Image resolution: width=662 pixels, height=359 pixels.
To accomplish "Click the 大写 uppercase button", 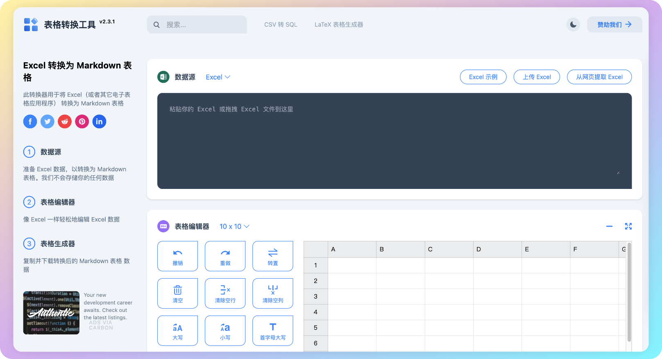I will [178, 331].
